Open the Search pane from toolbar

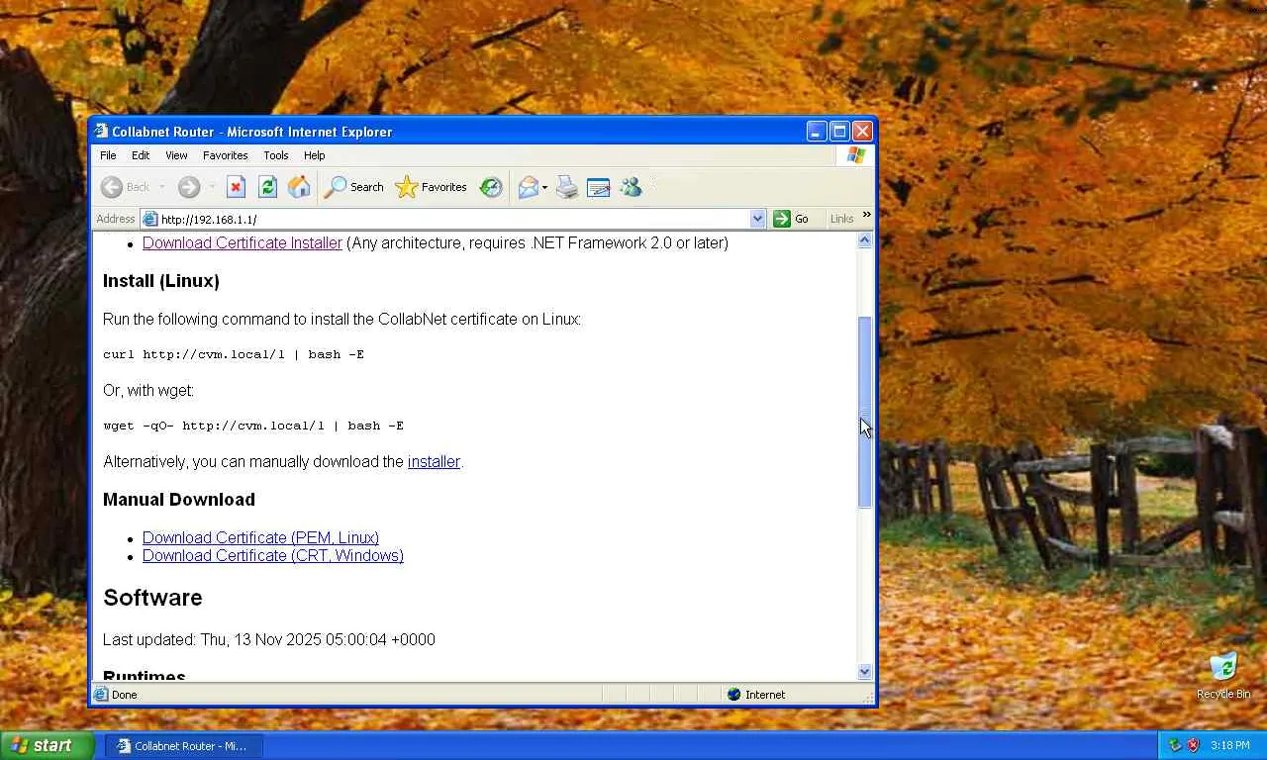click(x=354, y=187)
